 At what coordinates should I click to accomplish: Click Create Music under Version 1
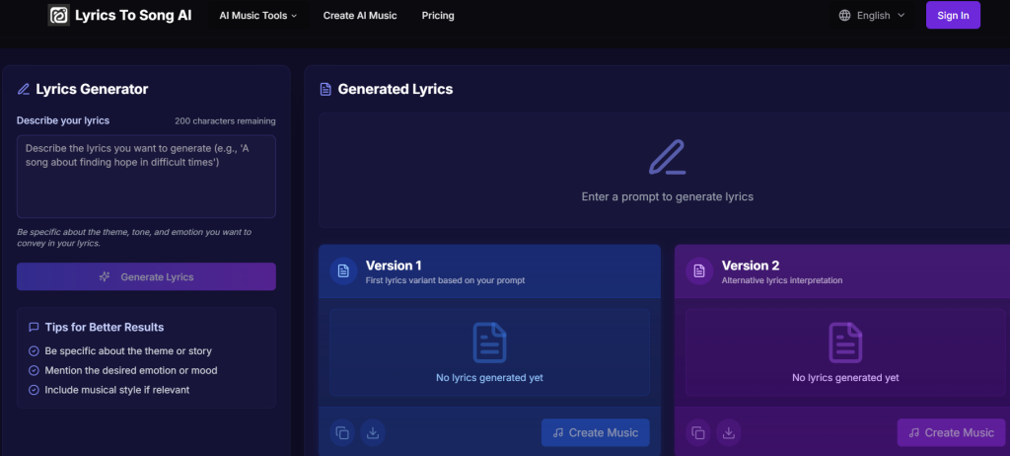point(595,432)
